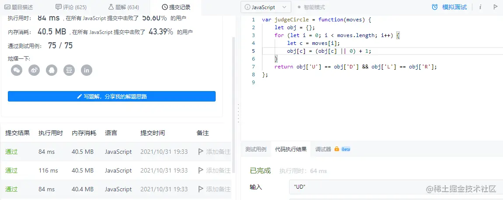The image size is (503, 200).
Task: Click 写题解，分享我的解题思路 button
Action: point(112,96)
